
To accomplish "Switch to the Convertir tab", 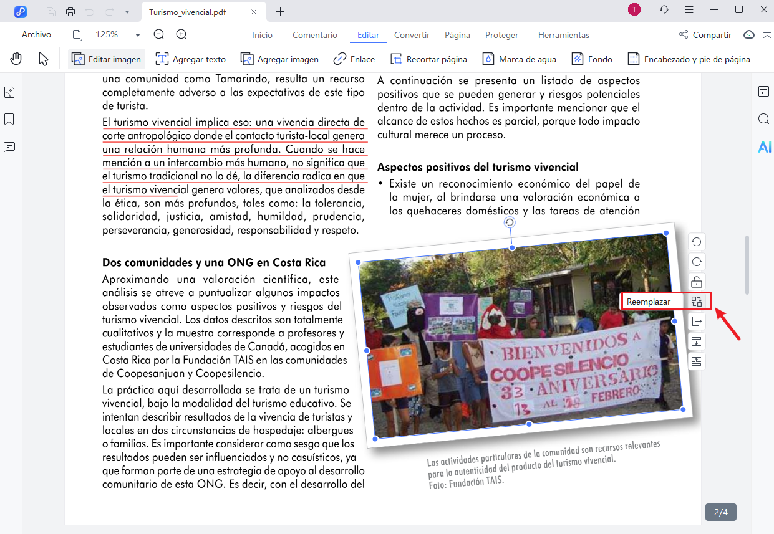I will (x=412, y=35).
